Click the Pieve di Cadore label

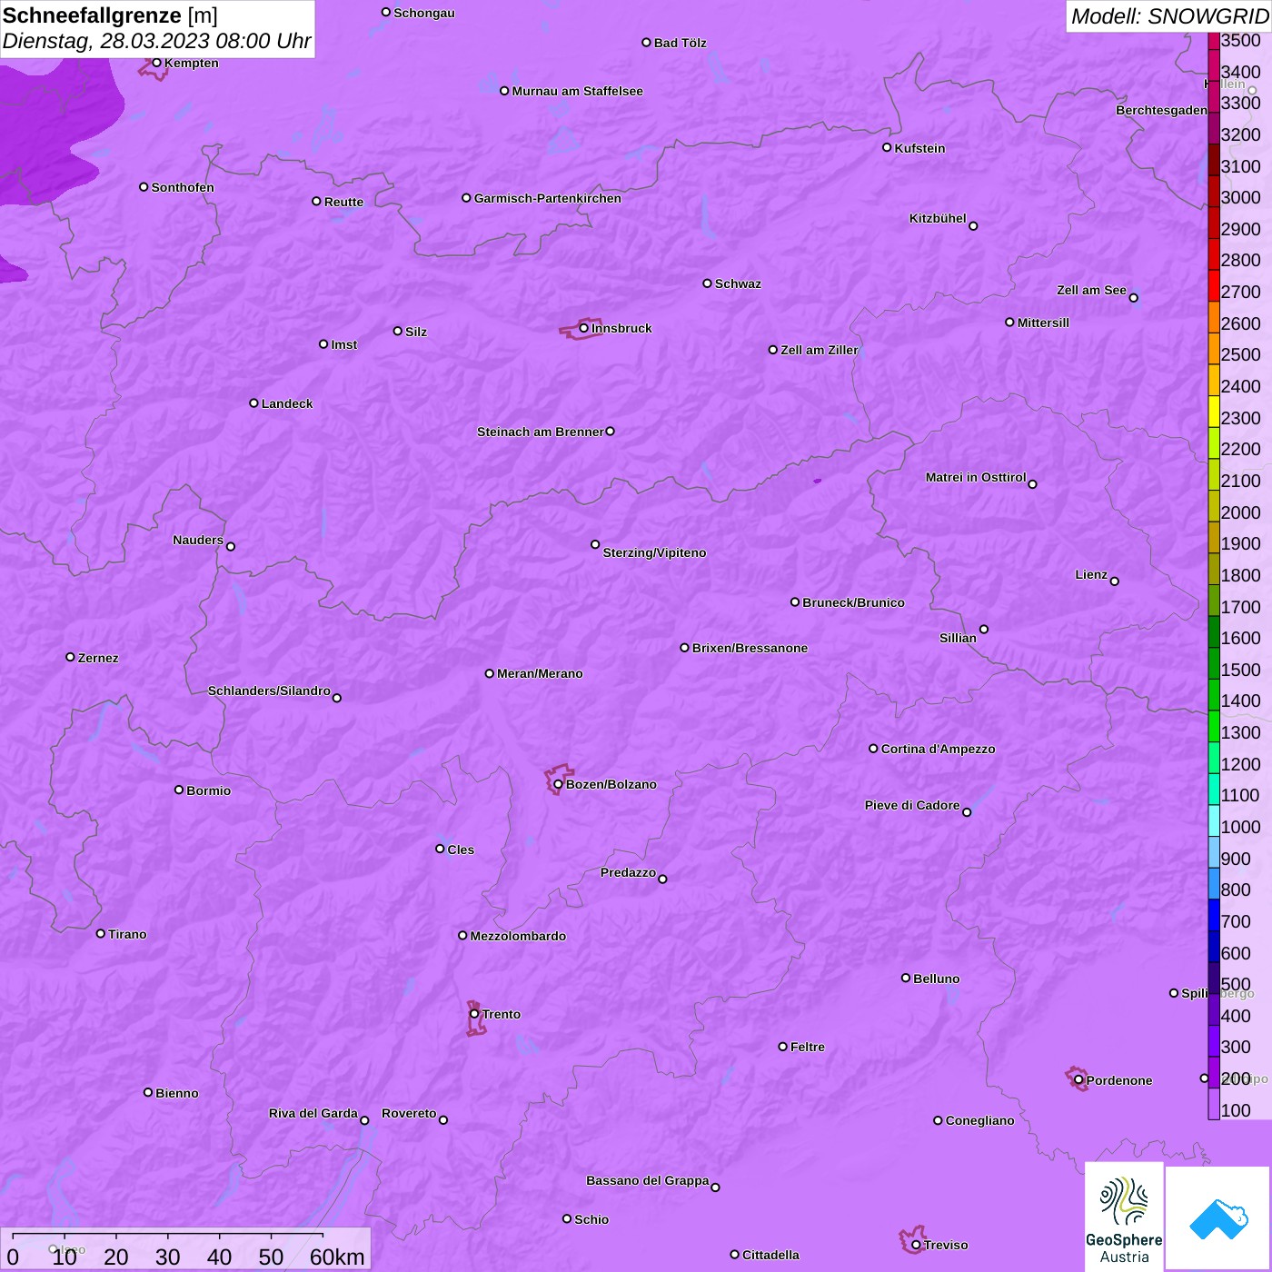click(x=912, y=805)
